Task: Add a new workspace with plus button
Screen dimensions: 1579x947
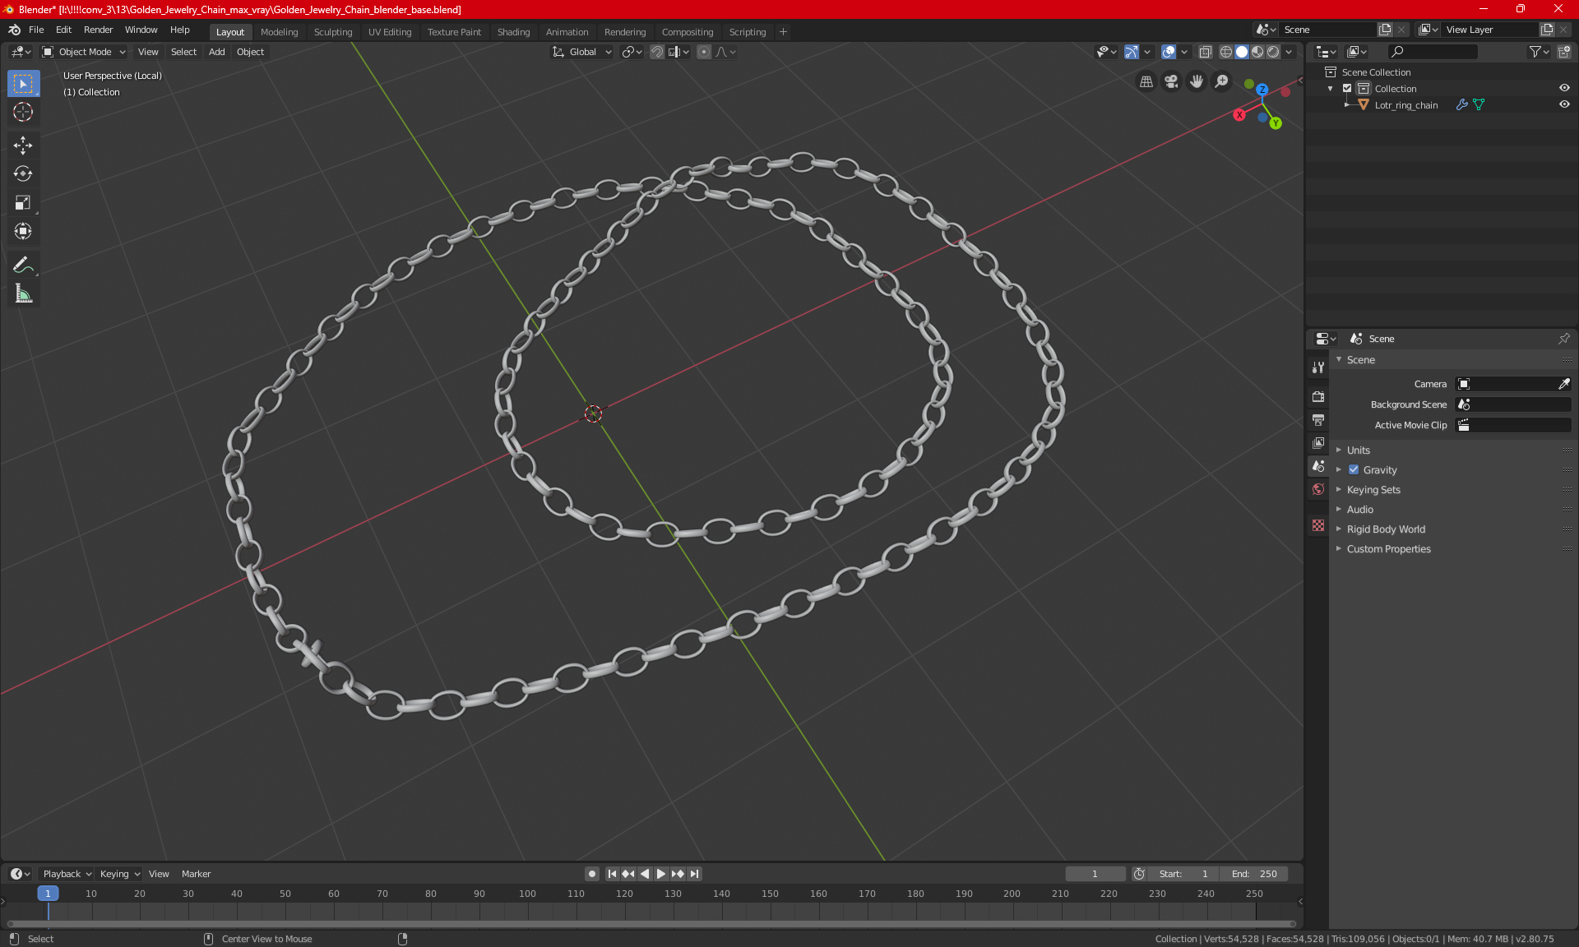Action: (x=783, y=32)
